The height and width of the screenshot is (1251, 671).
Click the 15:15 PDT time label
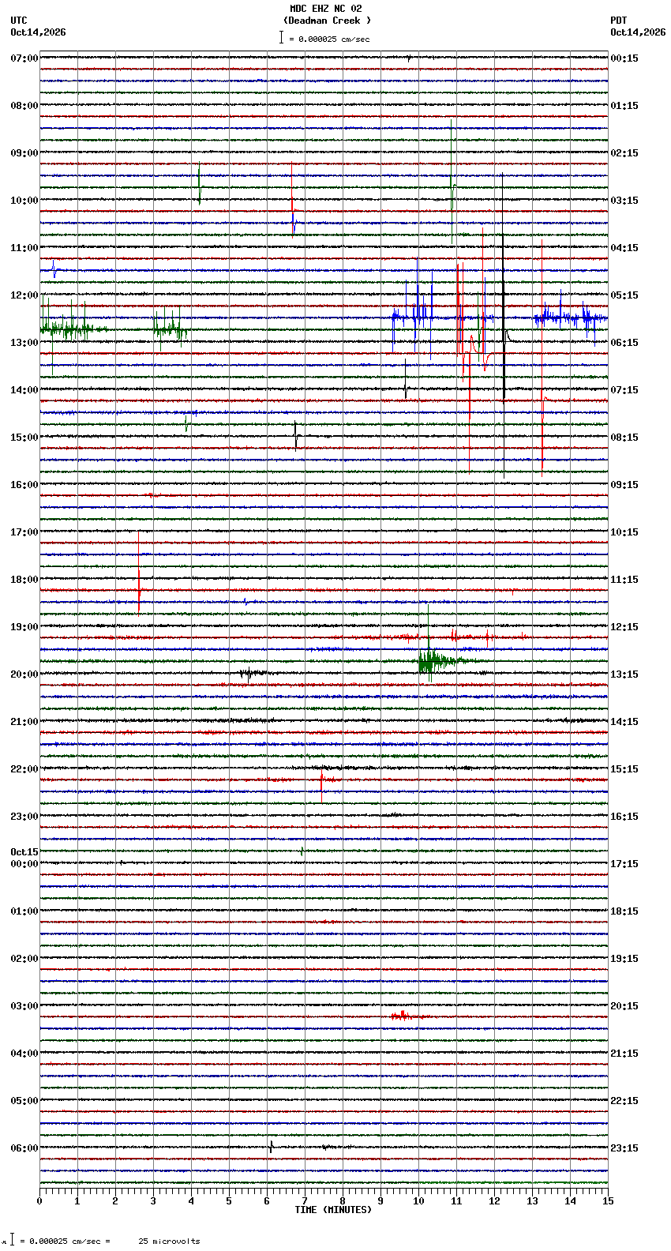[624, 769]
